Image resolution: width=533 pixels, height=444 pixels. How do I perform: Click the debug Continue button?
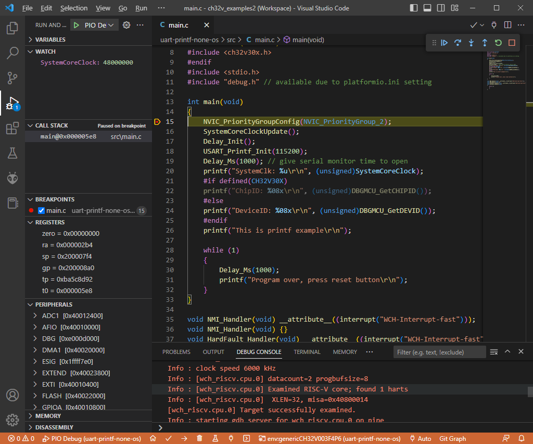445,43
